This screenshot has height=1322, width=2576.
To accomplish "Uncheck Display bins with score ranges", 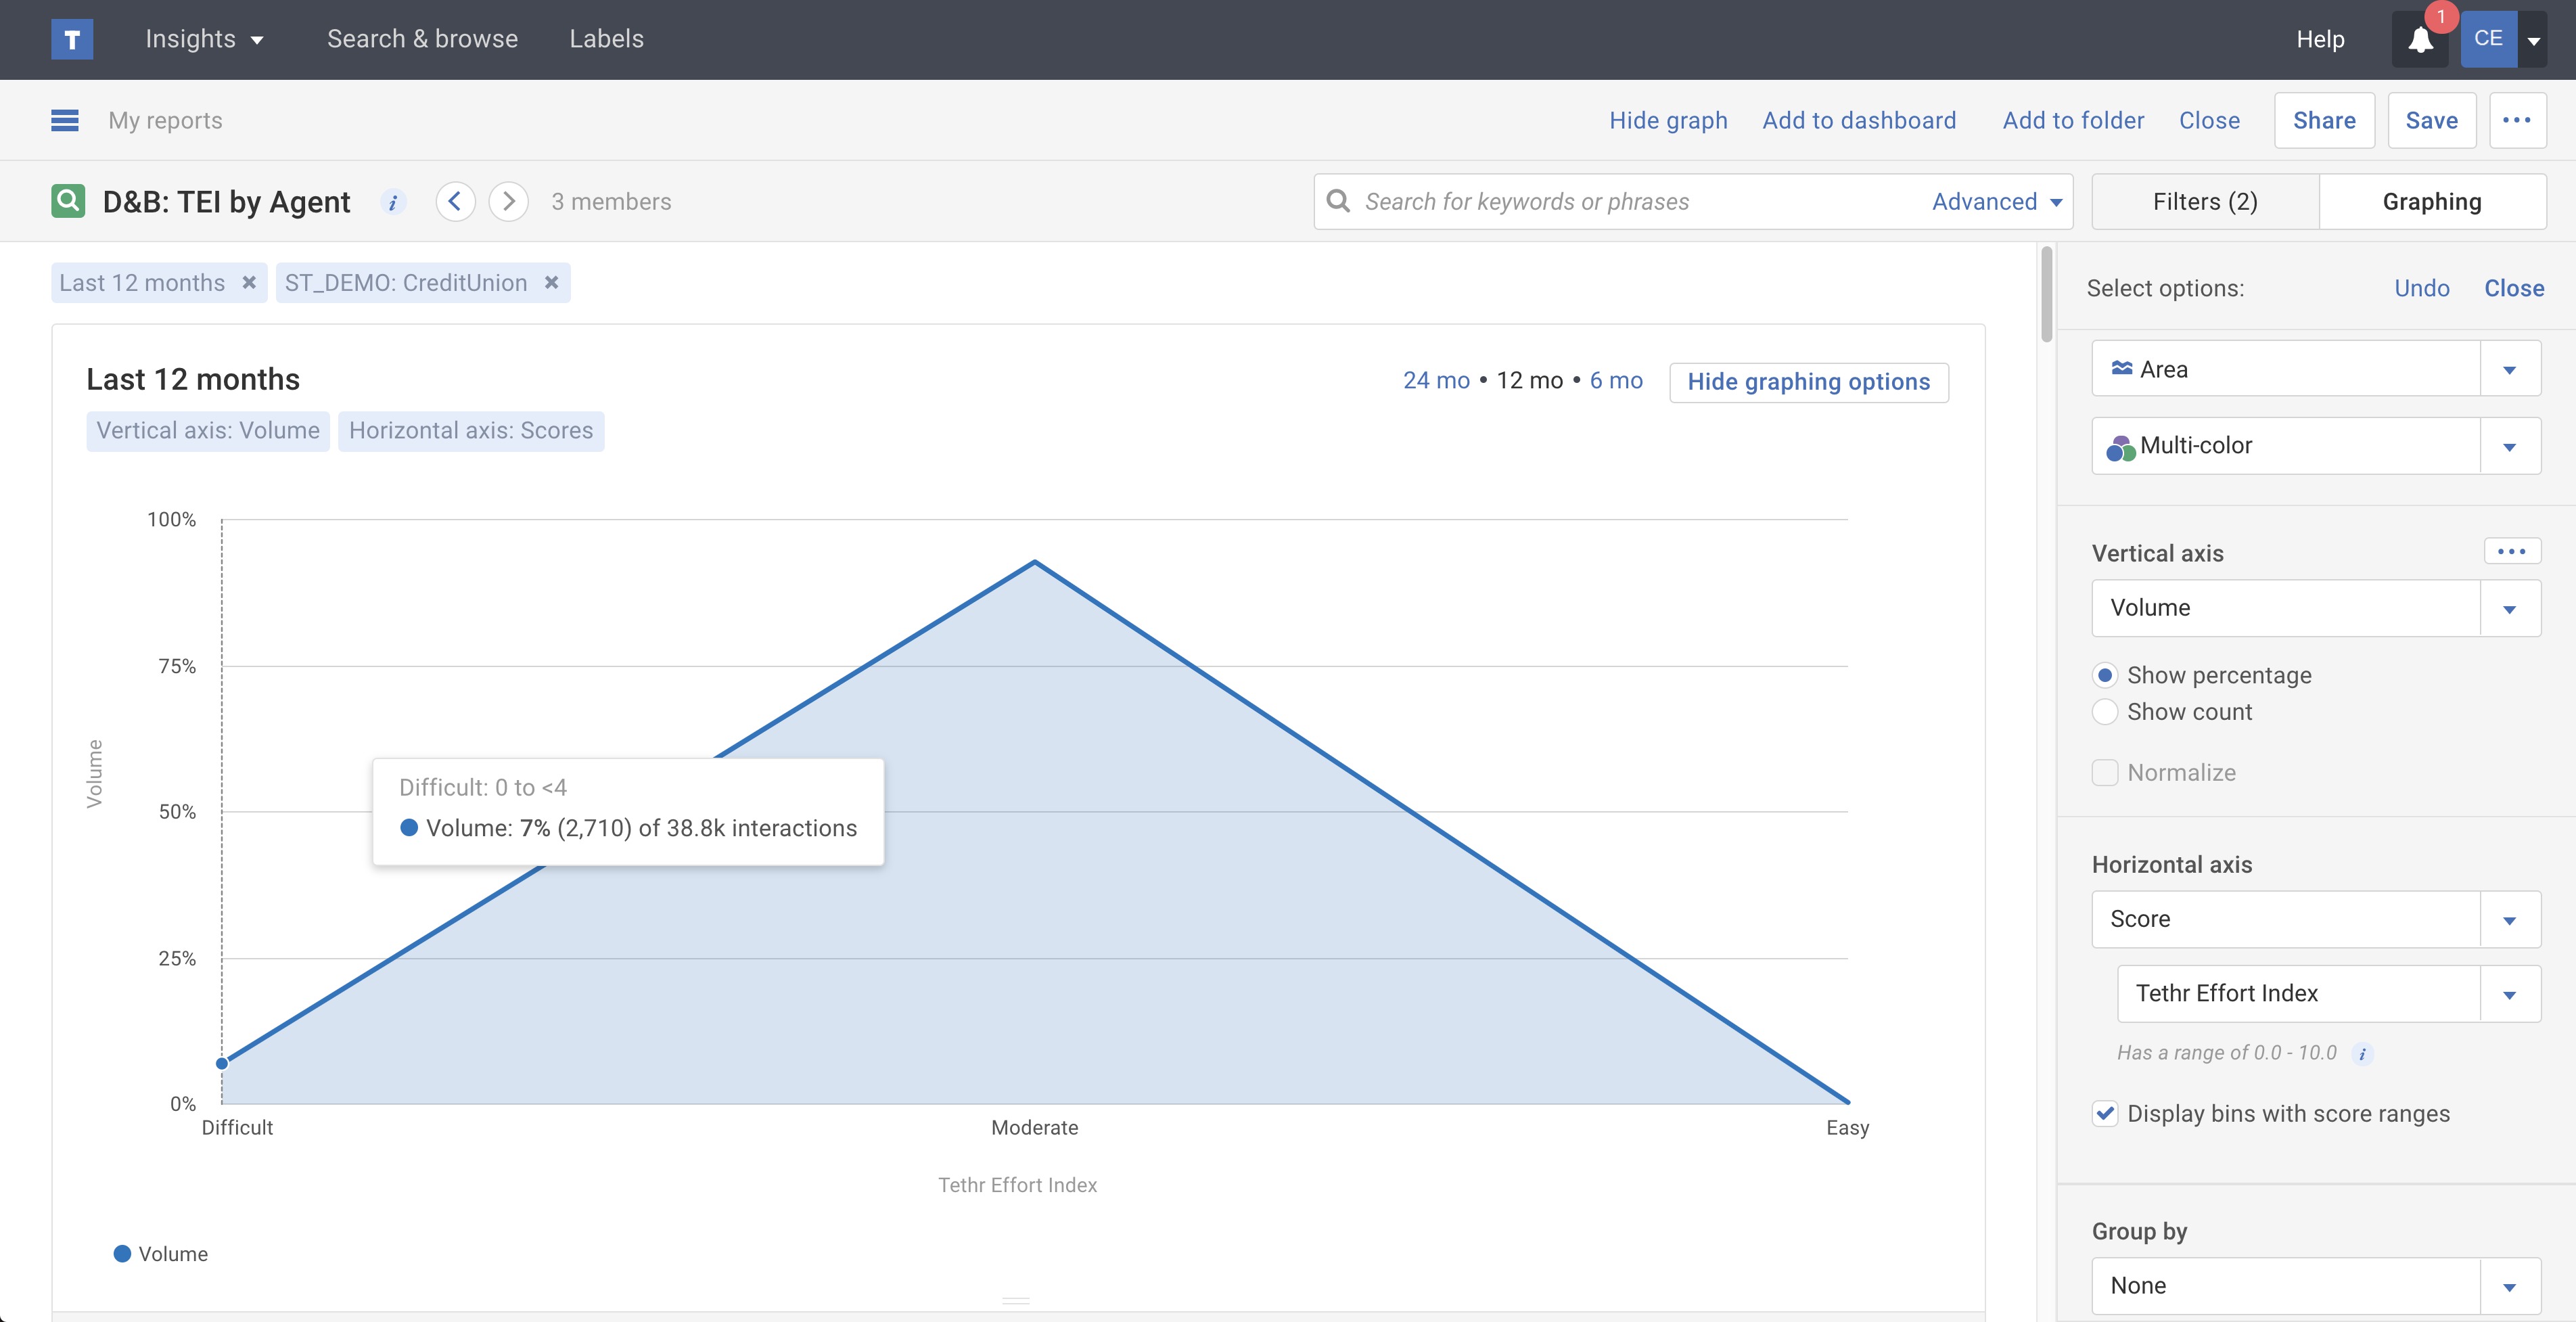I will point(2105,1114).
